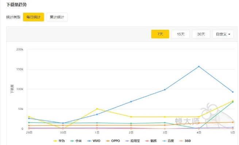Viewport: 239px width, 145px height.
Task: Switch to the 累计统计 tab
Action: [x=57, y=17]
